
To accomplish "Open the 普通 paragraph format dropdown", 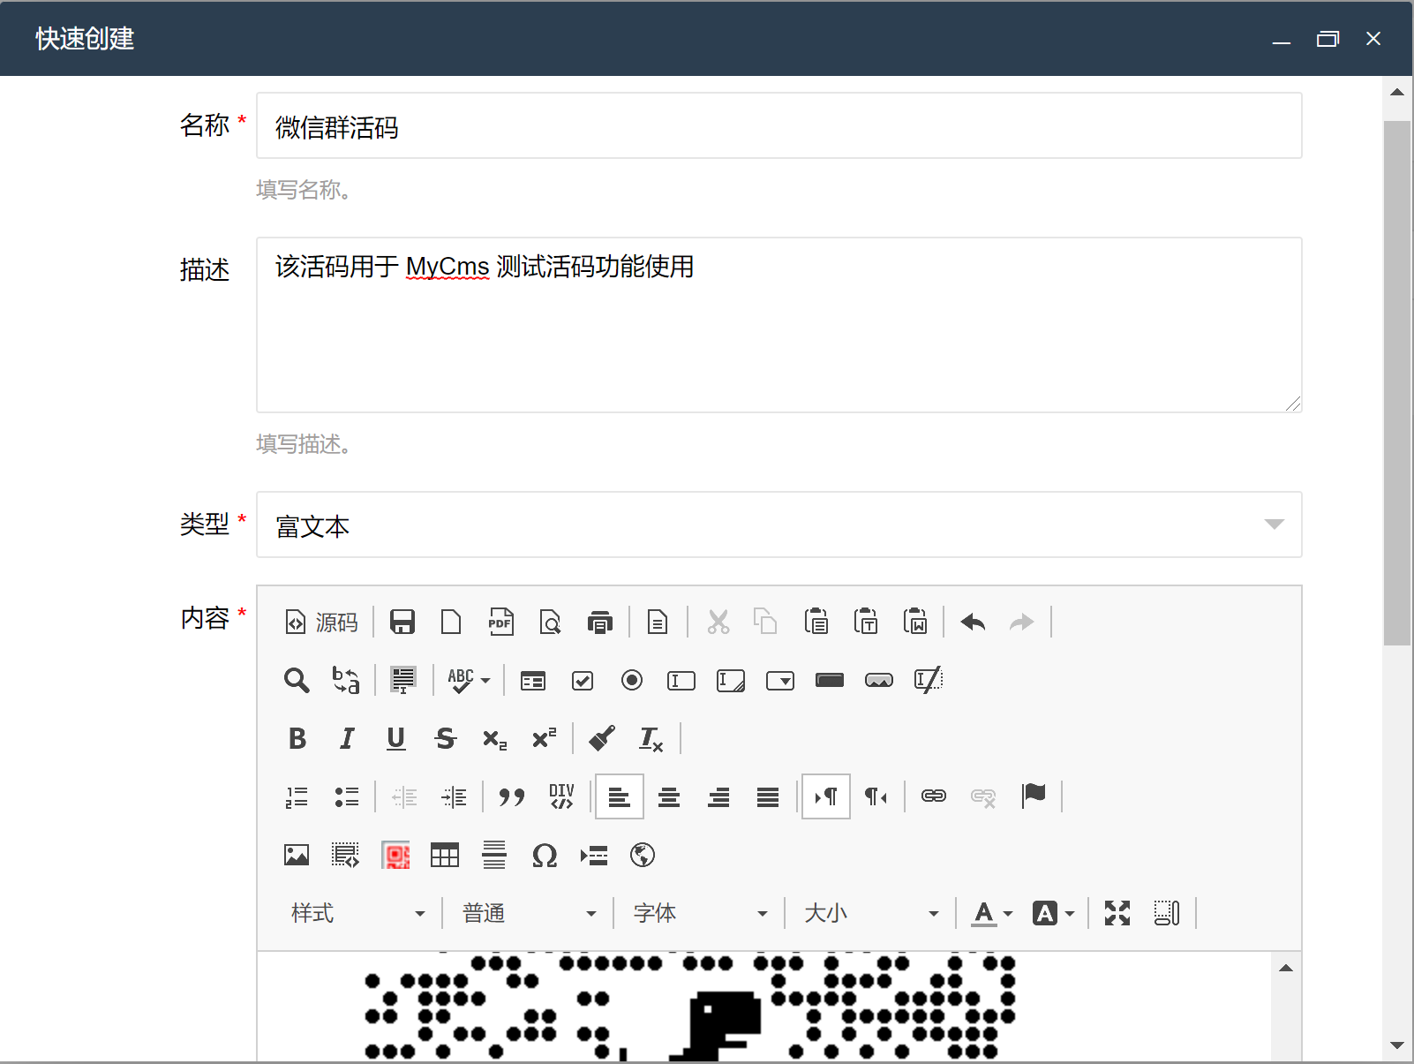I will pyautogui.click(x=529, y=914).
